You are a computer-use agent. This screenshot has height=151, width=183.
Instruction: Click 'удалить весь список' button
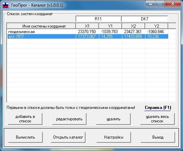click(157, 119)
